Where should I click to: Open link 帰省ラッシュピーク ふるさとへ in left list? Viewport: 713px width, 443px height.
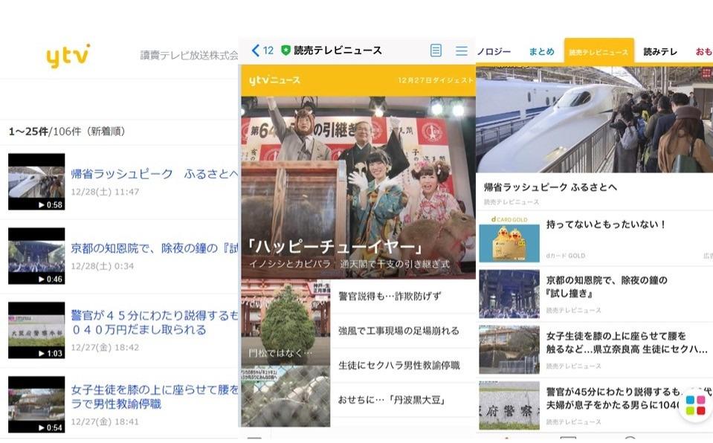pos(155,174)
